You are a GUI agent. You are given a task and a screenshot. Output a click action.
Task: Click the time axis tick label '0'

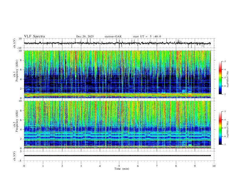(x=24, y=166)
